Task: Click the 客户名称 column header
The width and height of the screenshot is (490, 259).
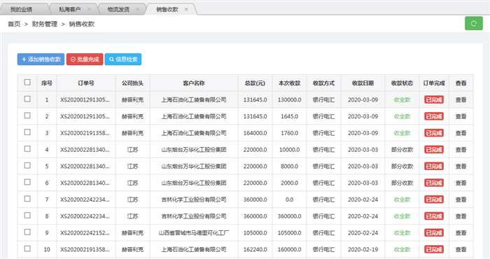Action: 194,83
